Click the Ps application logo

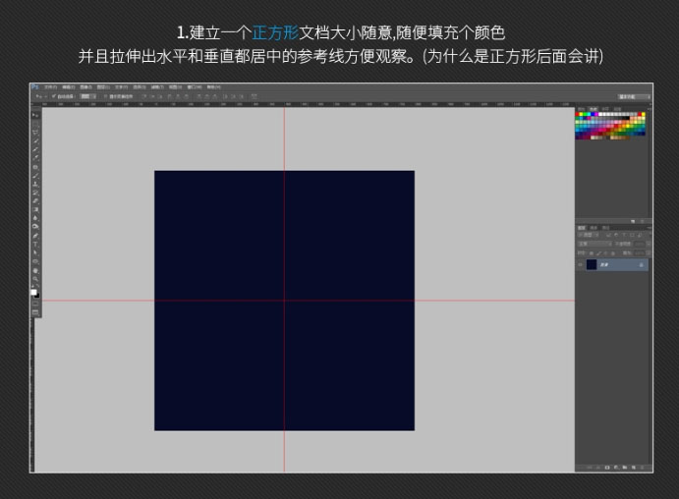34,87
